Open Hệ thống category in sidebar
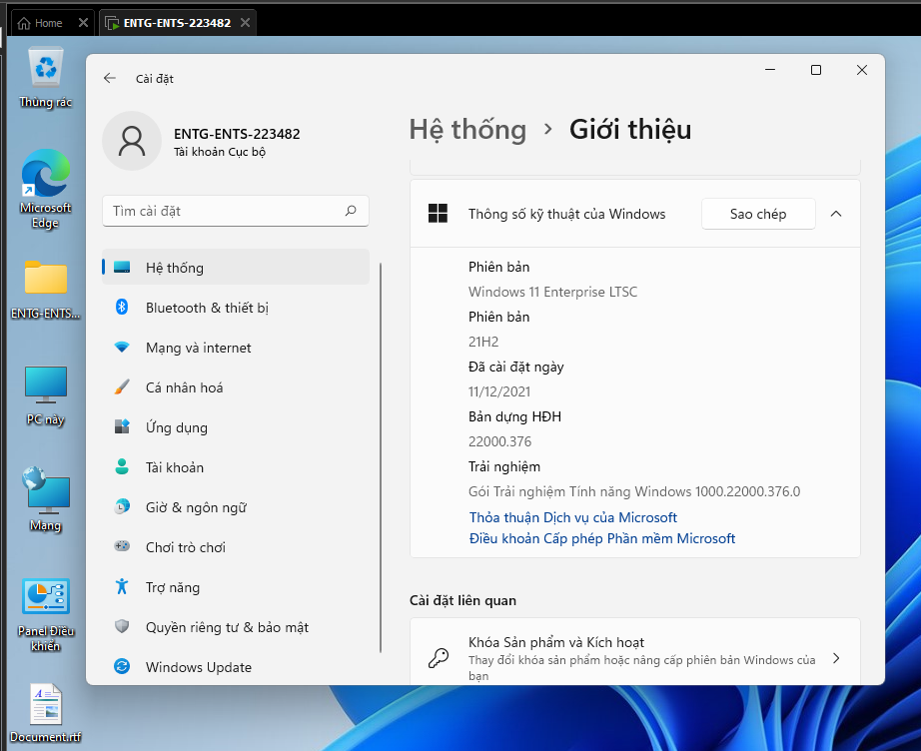The width and height of the screenshot is (921, 751). (x=236, y=268)
